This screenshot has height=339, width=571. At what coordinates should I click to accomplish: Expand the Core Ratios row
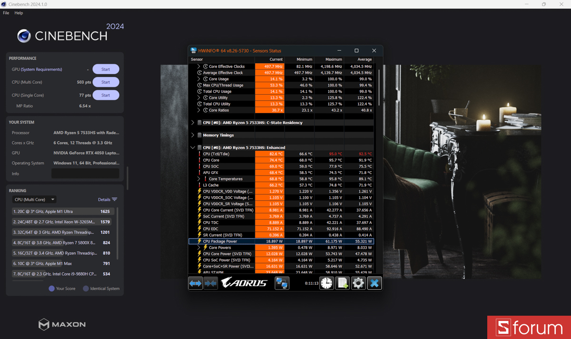pyautogui.click(x=199, y=110)
